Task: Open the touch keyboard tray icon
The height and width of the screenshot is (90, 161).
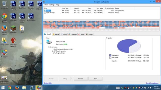Action: (x=118, y=88)
